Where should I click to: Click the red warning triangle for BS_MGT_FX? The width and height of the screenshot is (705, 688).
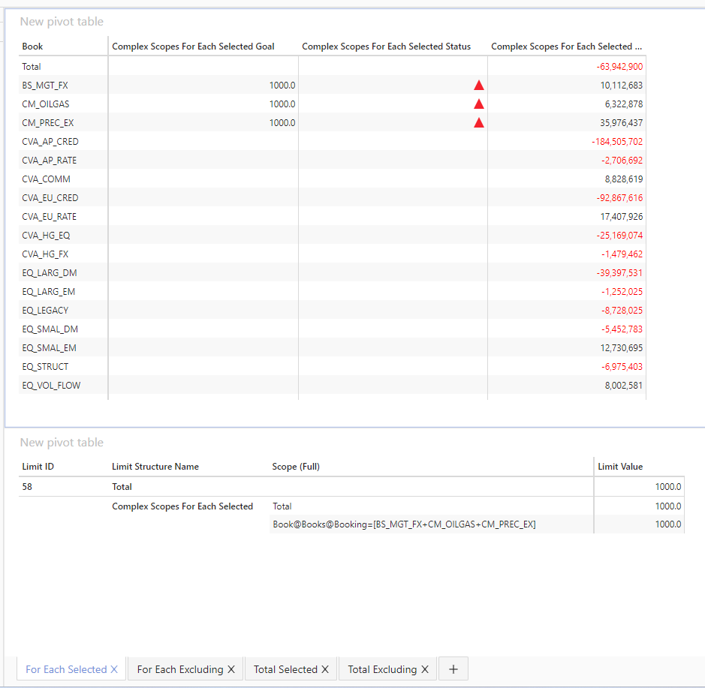(x=478, y=86)
